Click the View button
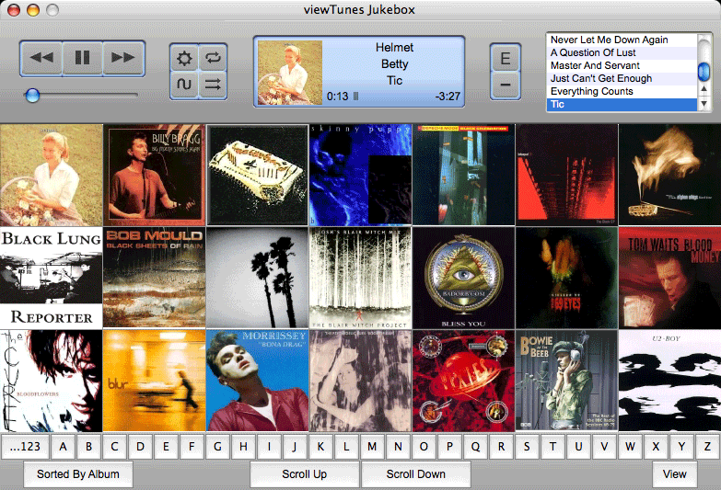Screen dimensions: 721x490 [x=675, y=474]
